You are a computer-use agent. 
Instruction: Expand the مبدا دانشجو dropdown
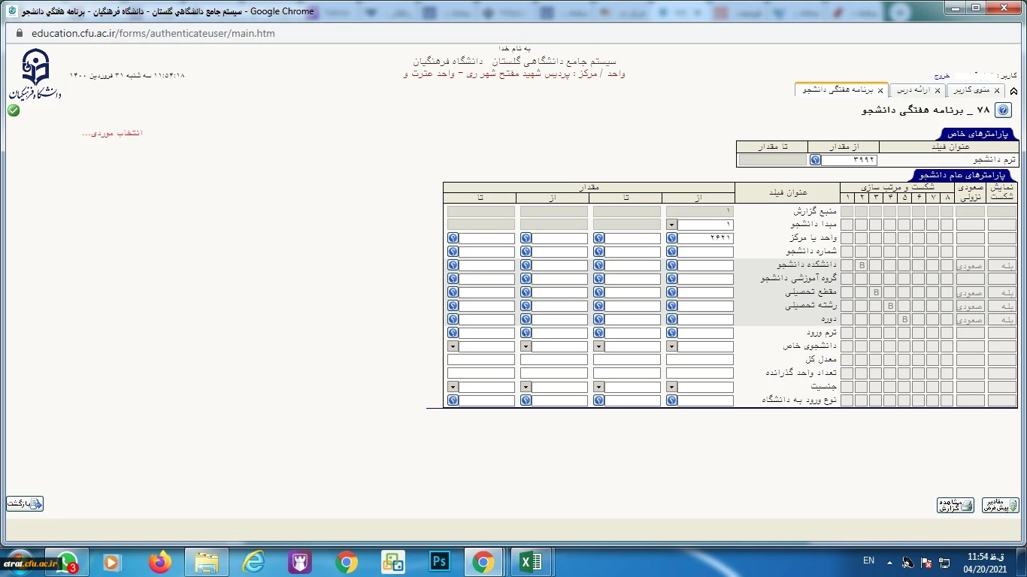[671, 225]
